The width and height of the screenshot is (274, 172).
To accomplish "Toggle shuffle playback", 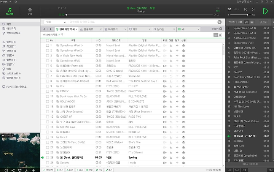I will pyautogui.click(x=229, y=9).
